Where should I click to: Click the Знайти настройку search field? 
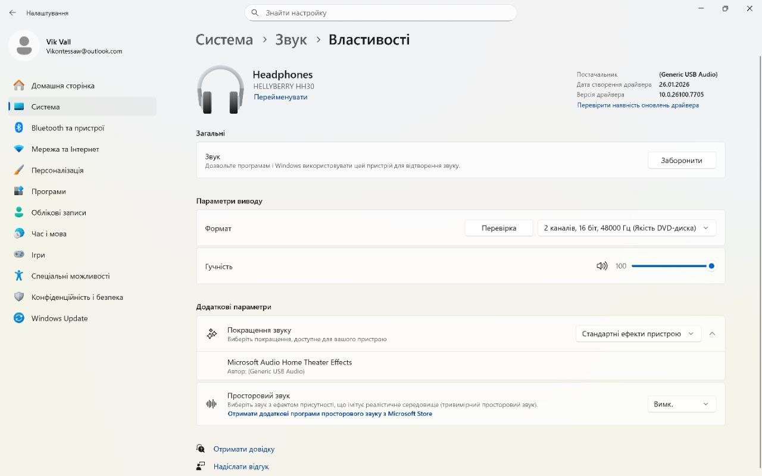click(x=381, y=12)
